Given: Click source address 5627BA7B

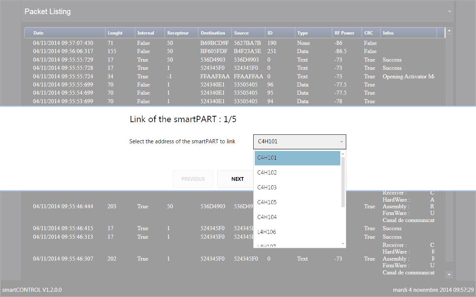Looking at the screenshot, I should pos(247,43).
